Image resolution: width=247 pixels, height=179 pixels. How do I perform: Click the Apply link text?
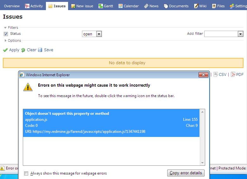(x=14, y=50)
